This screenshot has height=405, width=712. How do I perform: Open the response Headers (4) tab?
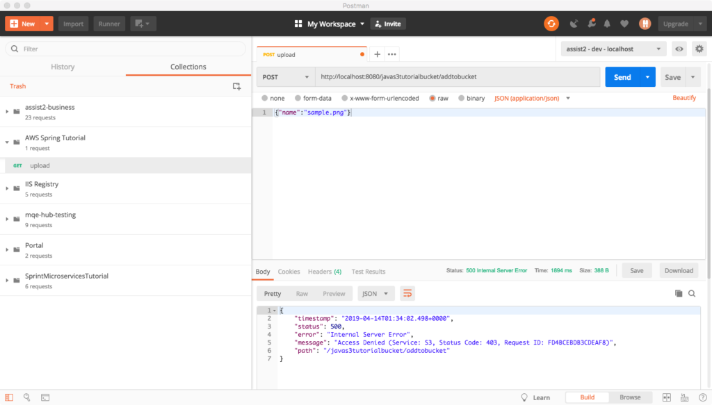point(325,271)
